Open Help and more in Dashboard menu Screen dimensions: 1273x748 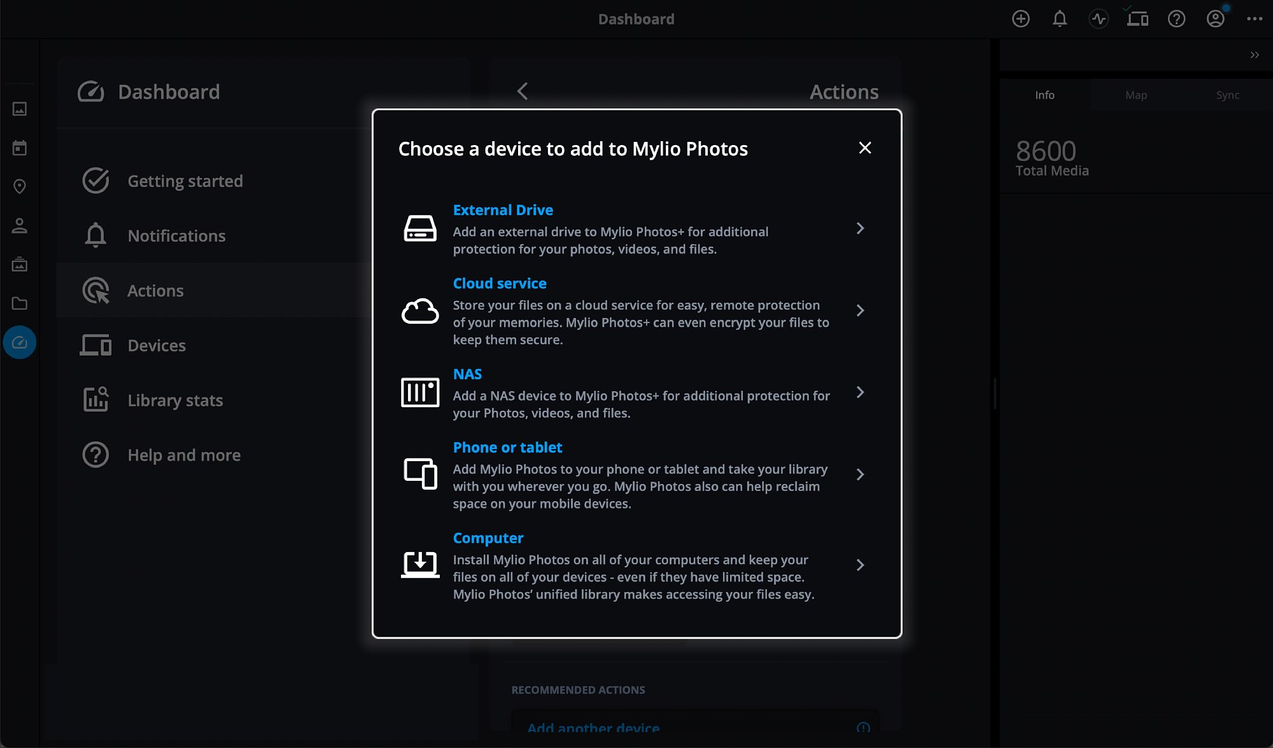point(215,455)
